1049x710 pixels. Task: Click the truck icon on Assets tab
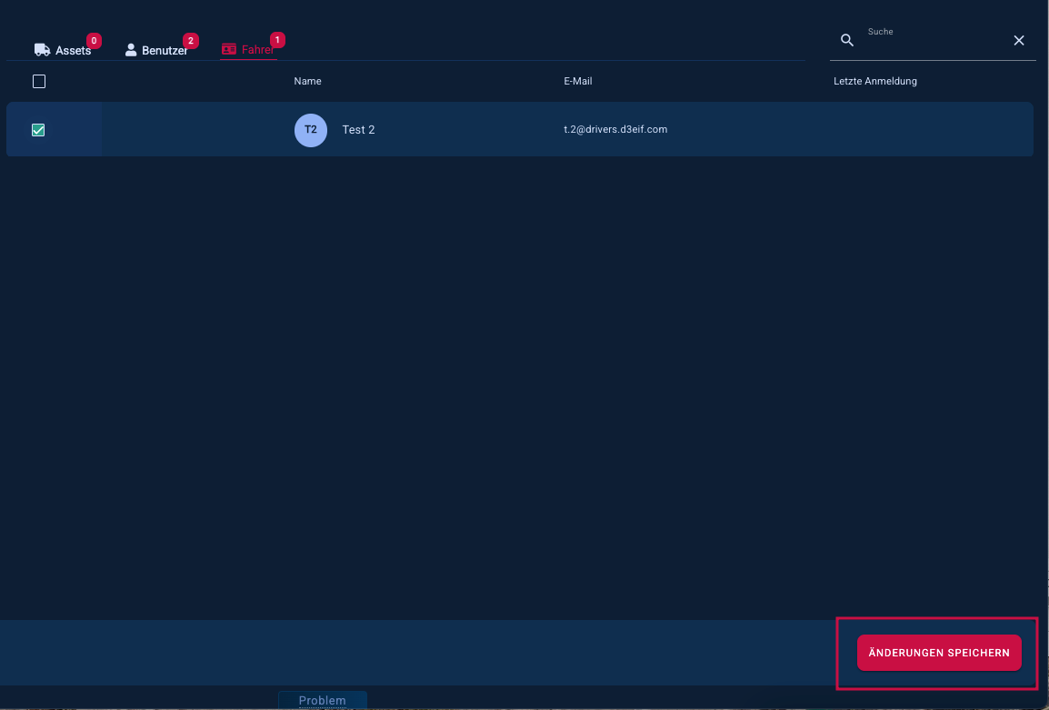42,50
